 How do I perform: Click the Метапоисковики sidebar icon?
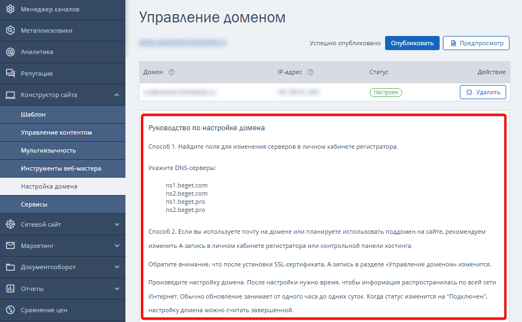point(10,31)
